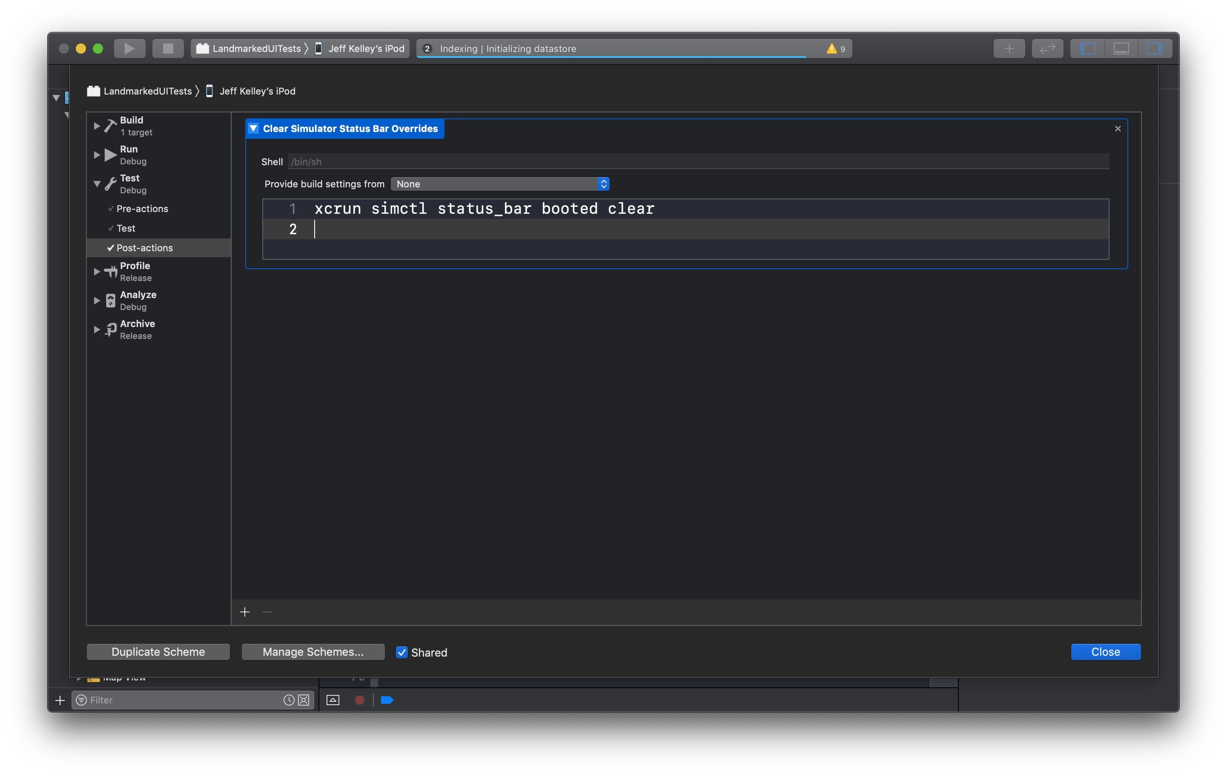Expand the Build action disclosure triangle
Image resolution: width=1227 pixels, height=775 pixels.
click(x=96, y=126)
